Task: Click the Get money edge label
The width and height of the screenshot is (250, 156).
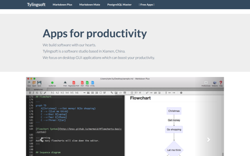Action: pyautogui.click(x=174, y=120)
